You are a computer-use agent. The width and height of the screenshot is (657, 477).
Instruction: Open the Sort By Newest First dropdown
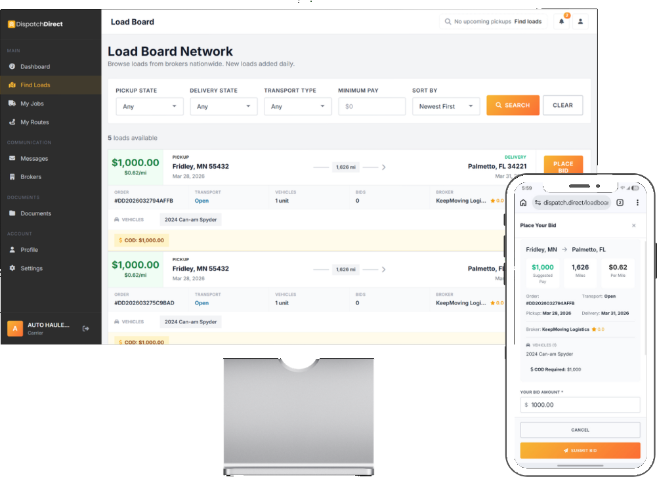pyautogui.click(x=446, y=106)
